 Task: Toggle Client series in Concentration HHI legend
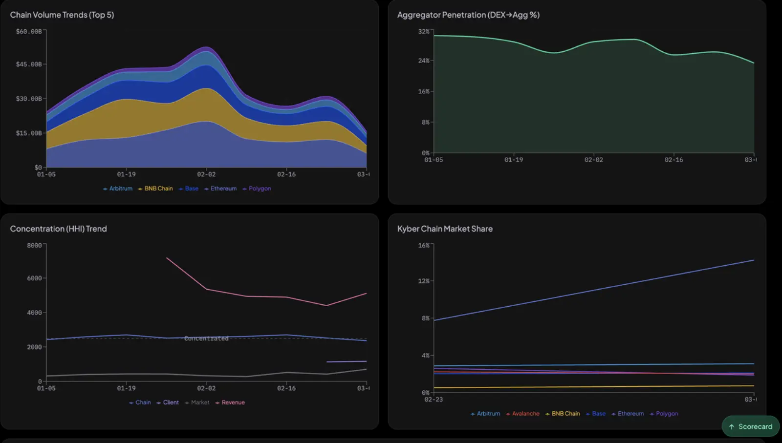168,402
